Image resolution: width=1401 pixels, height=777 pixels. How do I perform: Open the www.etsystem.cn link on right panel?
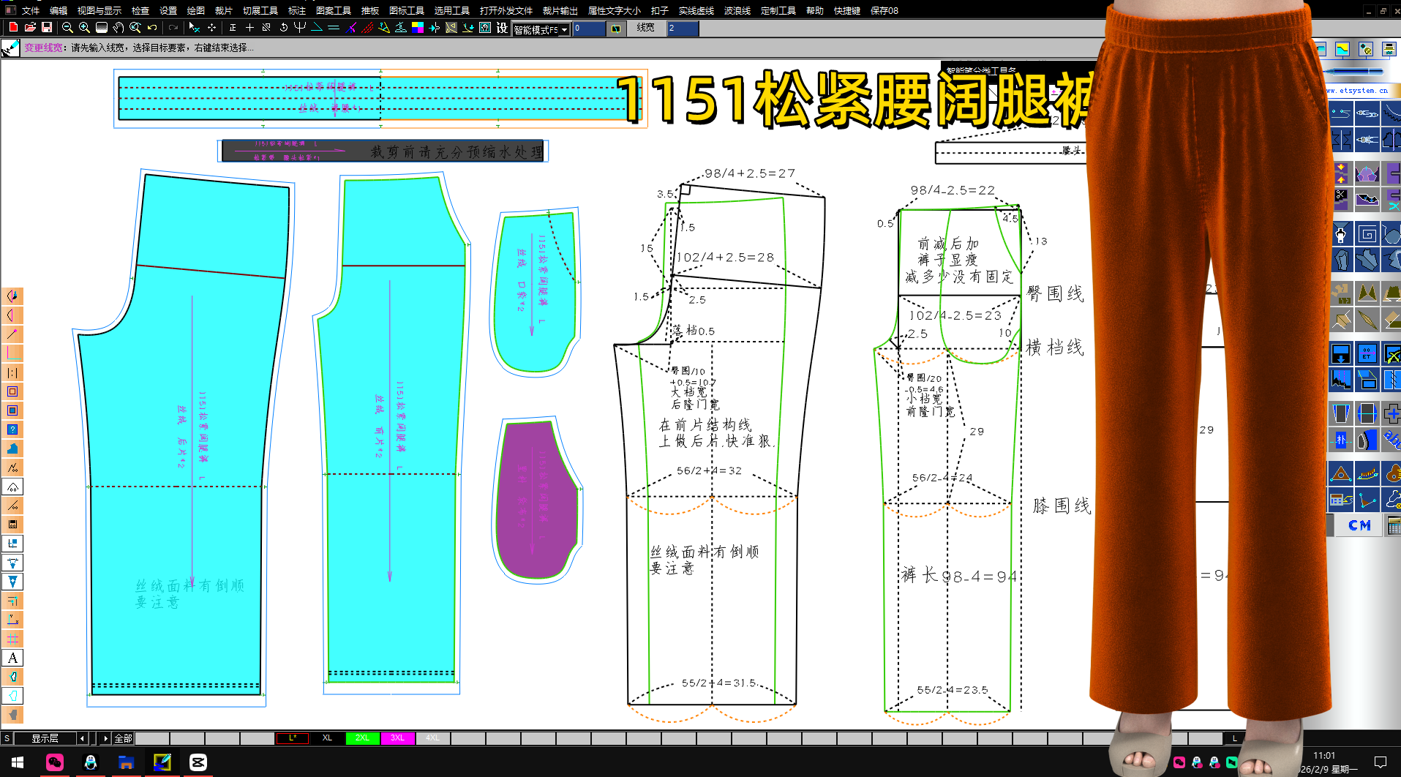pyautogui.click(x=1359, y=91)
